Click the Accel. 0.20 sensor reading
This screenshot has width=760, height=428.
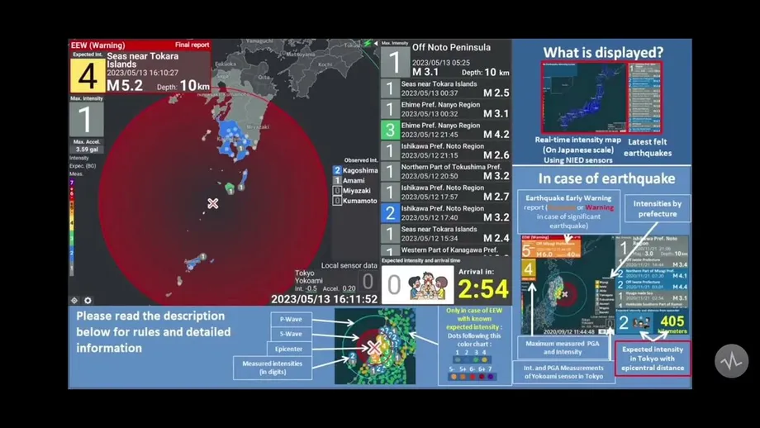tap(339, 288)
